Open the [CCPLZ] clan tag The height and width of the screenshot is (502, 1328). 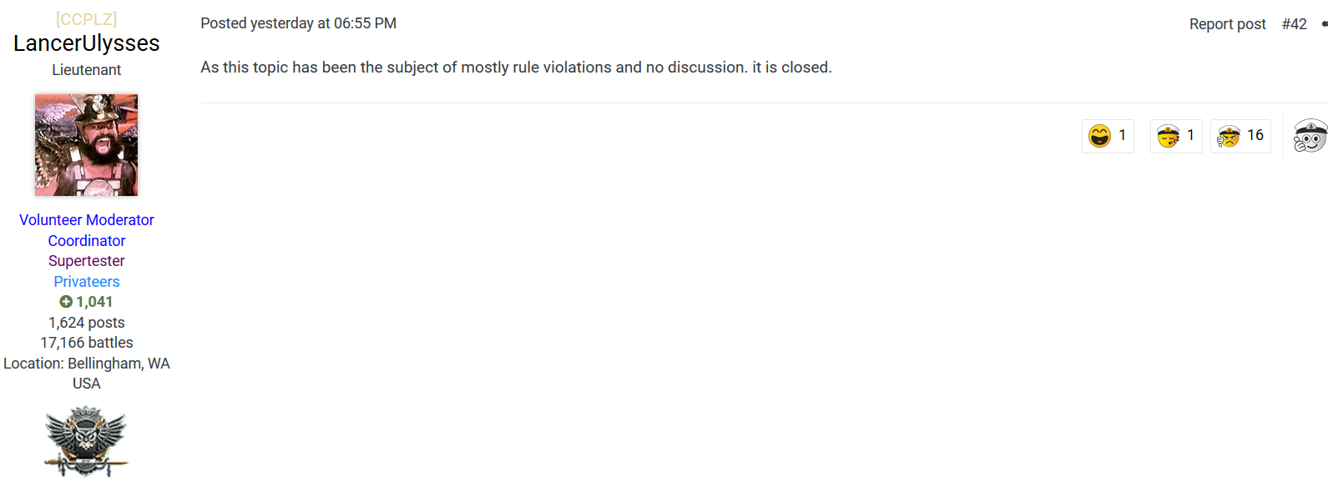(x=86, y=19)
